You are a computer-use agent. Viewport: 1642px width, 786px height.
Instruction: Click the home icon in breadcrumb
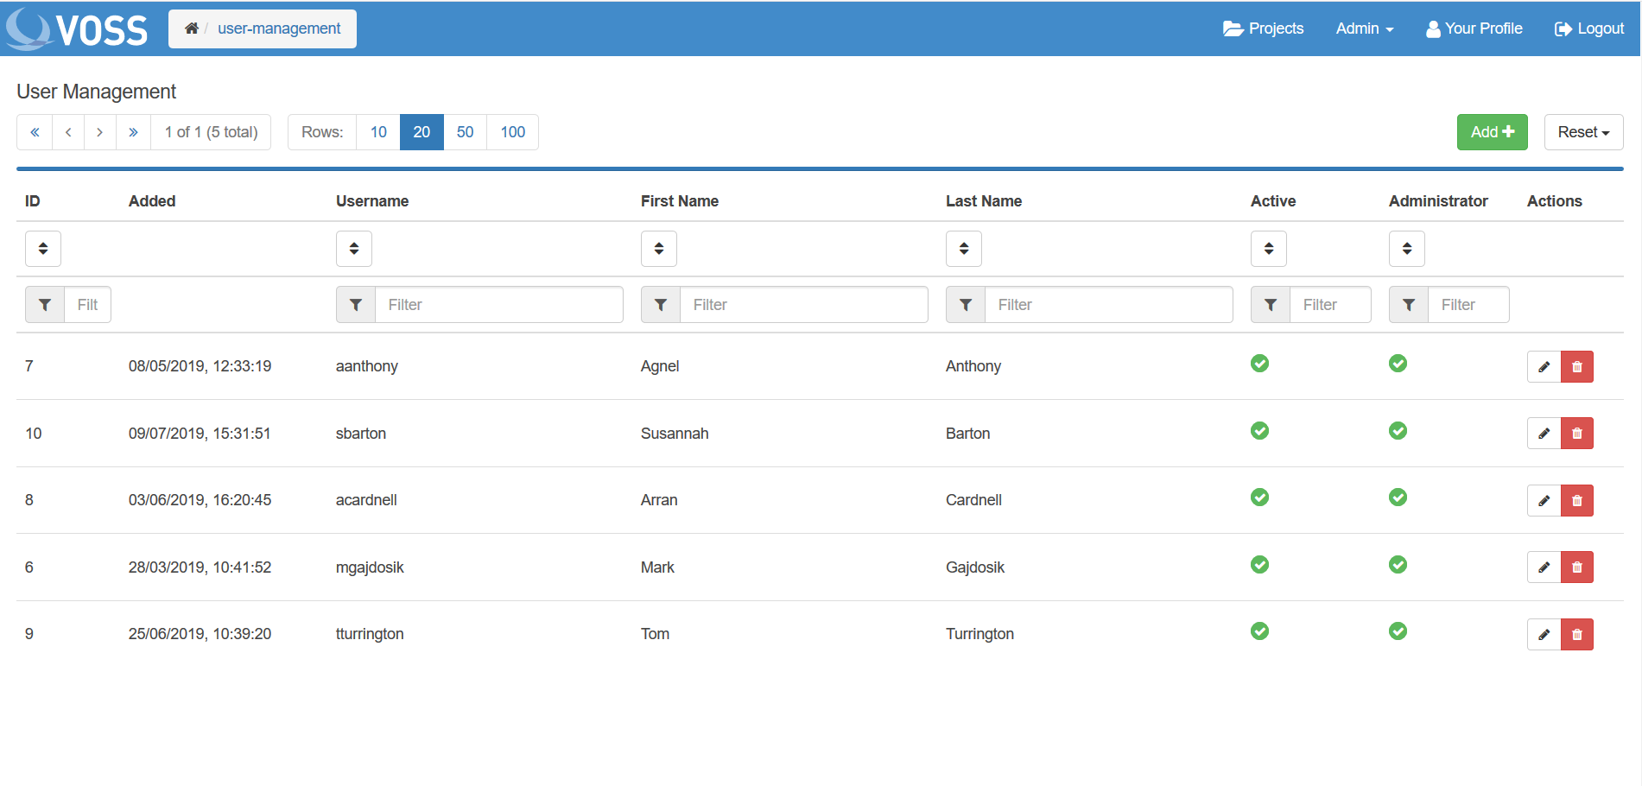pos(191,29)
